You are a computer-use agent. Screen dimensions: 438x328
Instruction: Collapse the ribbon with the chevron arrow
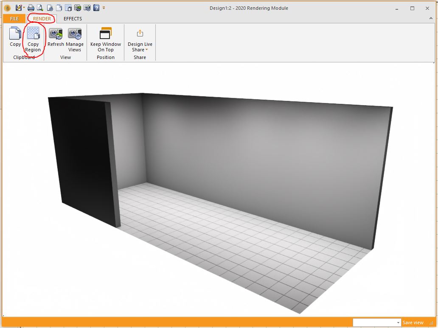click(x=431, y=19)
